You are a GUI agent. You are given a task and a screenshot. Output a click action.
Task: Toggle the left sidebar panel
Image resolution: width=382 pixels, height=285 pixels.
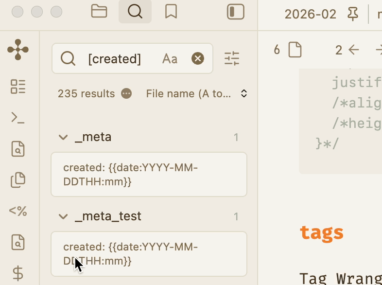(x=236, y=12)
